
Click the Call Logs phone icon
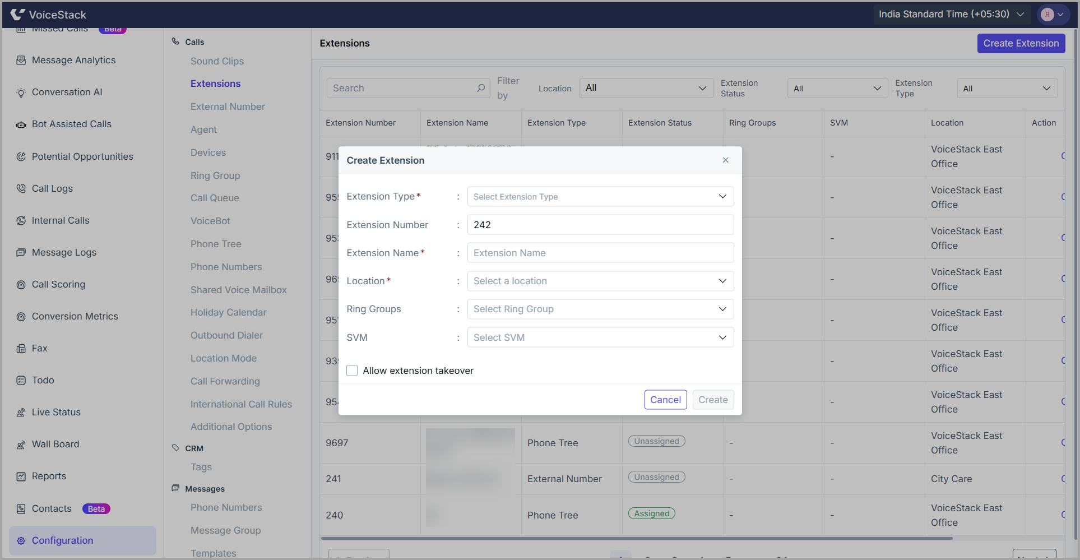[21, 188]
